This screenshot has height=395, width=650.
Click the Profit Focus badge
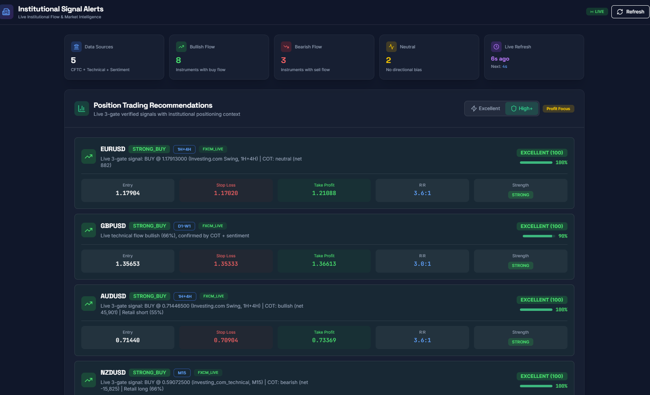pos(558,109)
